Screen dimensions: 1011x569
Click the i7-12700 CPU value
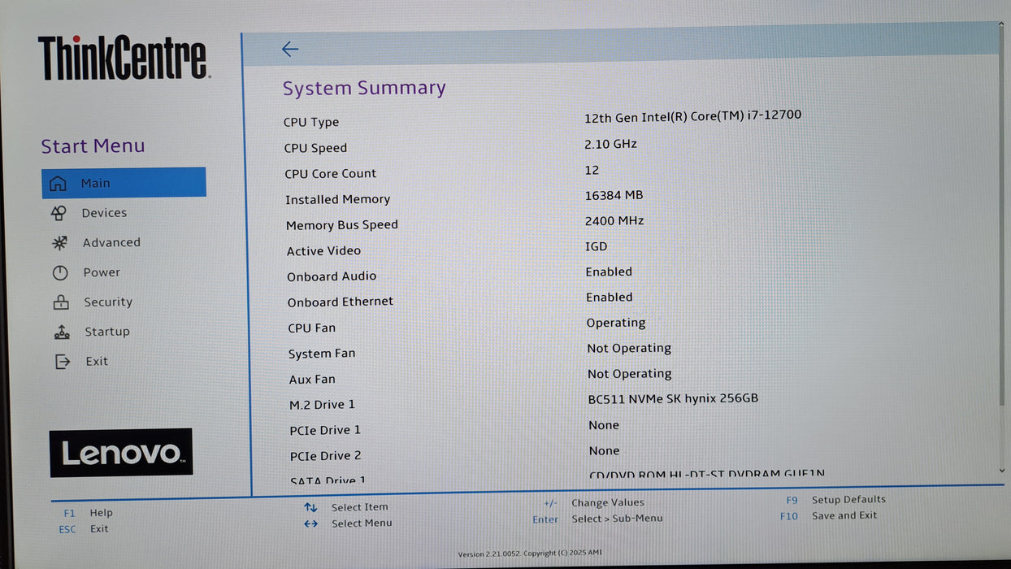693,116
